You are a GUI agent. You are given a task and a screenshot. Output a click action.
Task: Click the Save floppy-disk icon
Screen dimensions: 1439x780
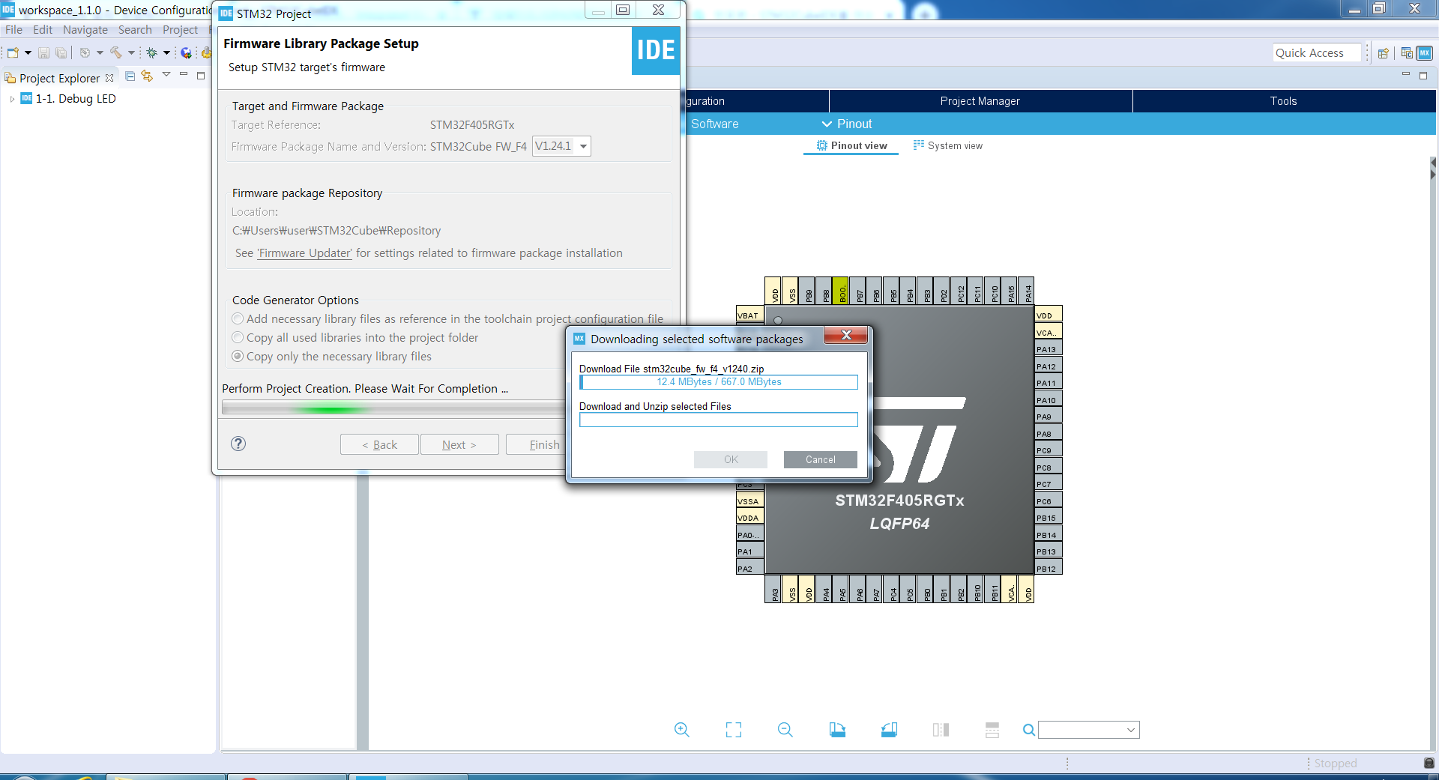point(43,52)
